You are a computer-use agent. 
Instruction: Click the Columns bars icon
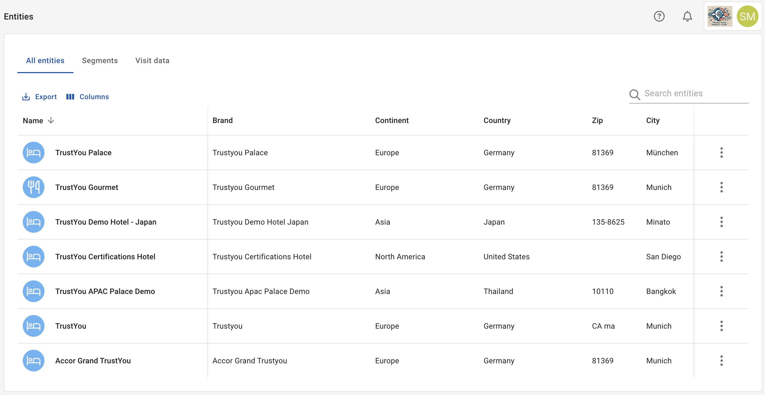point(70,97)
